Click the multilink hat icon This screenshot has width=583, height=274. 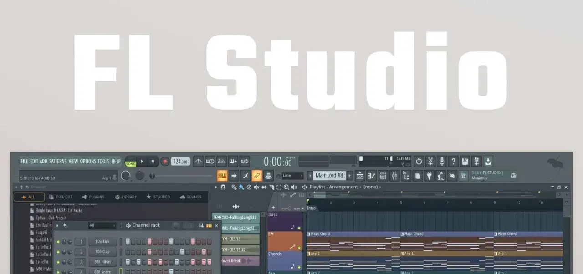pyautogui.click(x=268, y=176)
